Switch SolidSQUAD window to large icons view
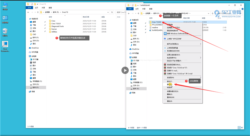 (x=242, y=128)
